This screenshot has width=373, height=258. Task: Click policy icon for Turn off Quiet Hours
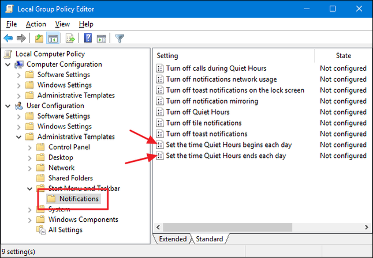(x=160, y=112)
